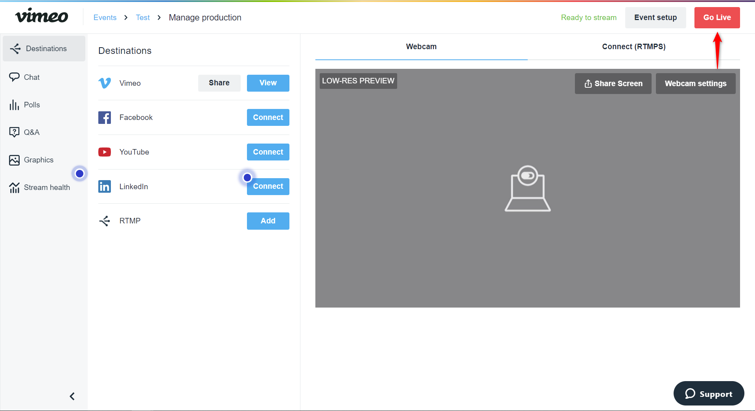
Task: Click the blue hint dot beside LinkedIn Connect
Action: point(247,177)
